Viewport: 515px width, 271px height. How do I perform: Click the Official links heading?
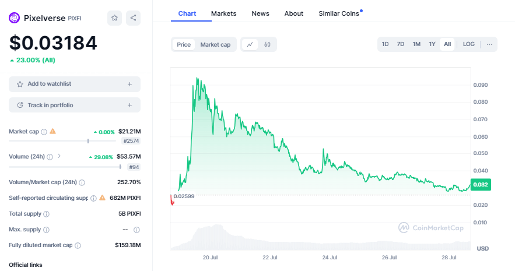(x=26, y=265)
